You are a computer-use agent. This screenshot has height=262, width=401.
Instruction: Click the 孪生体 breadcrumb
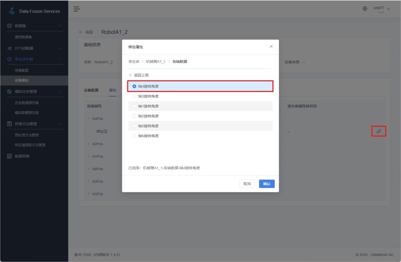[134, 61]
